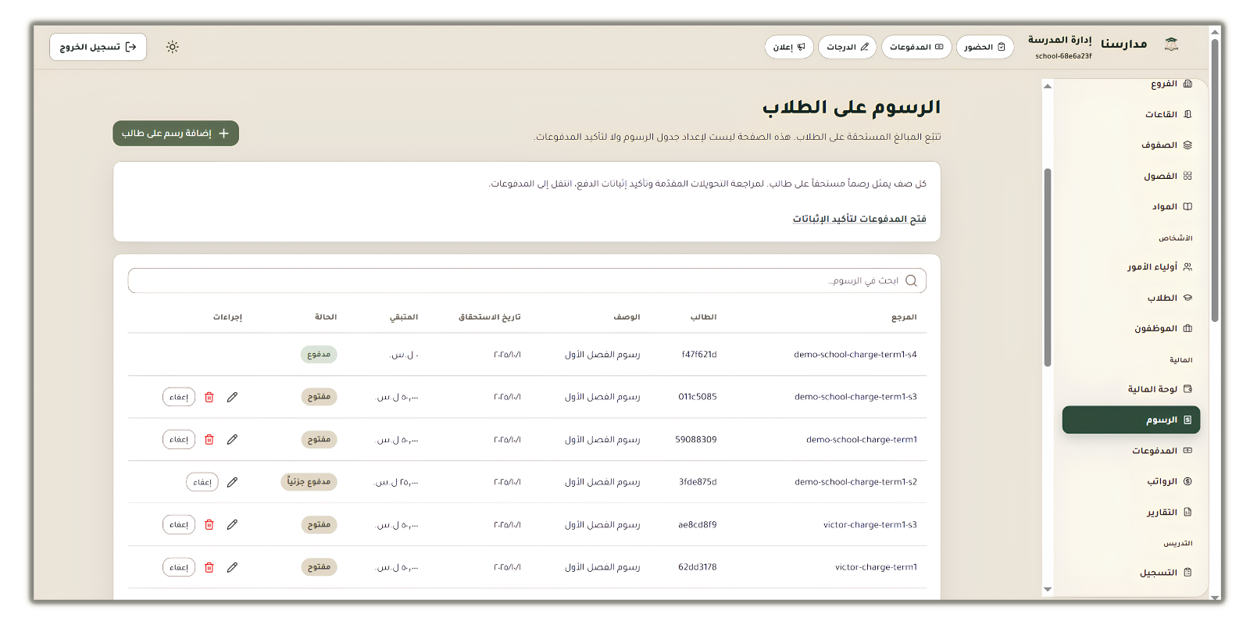Image resolution: width=1250 pixels, height=625 pixels.
Task: Click إعفاء for demo-school-charge-term1-s3
Action: click(179, 397)
